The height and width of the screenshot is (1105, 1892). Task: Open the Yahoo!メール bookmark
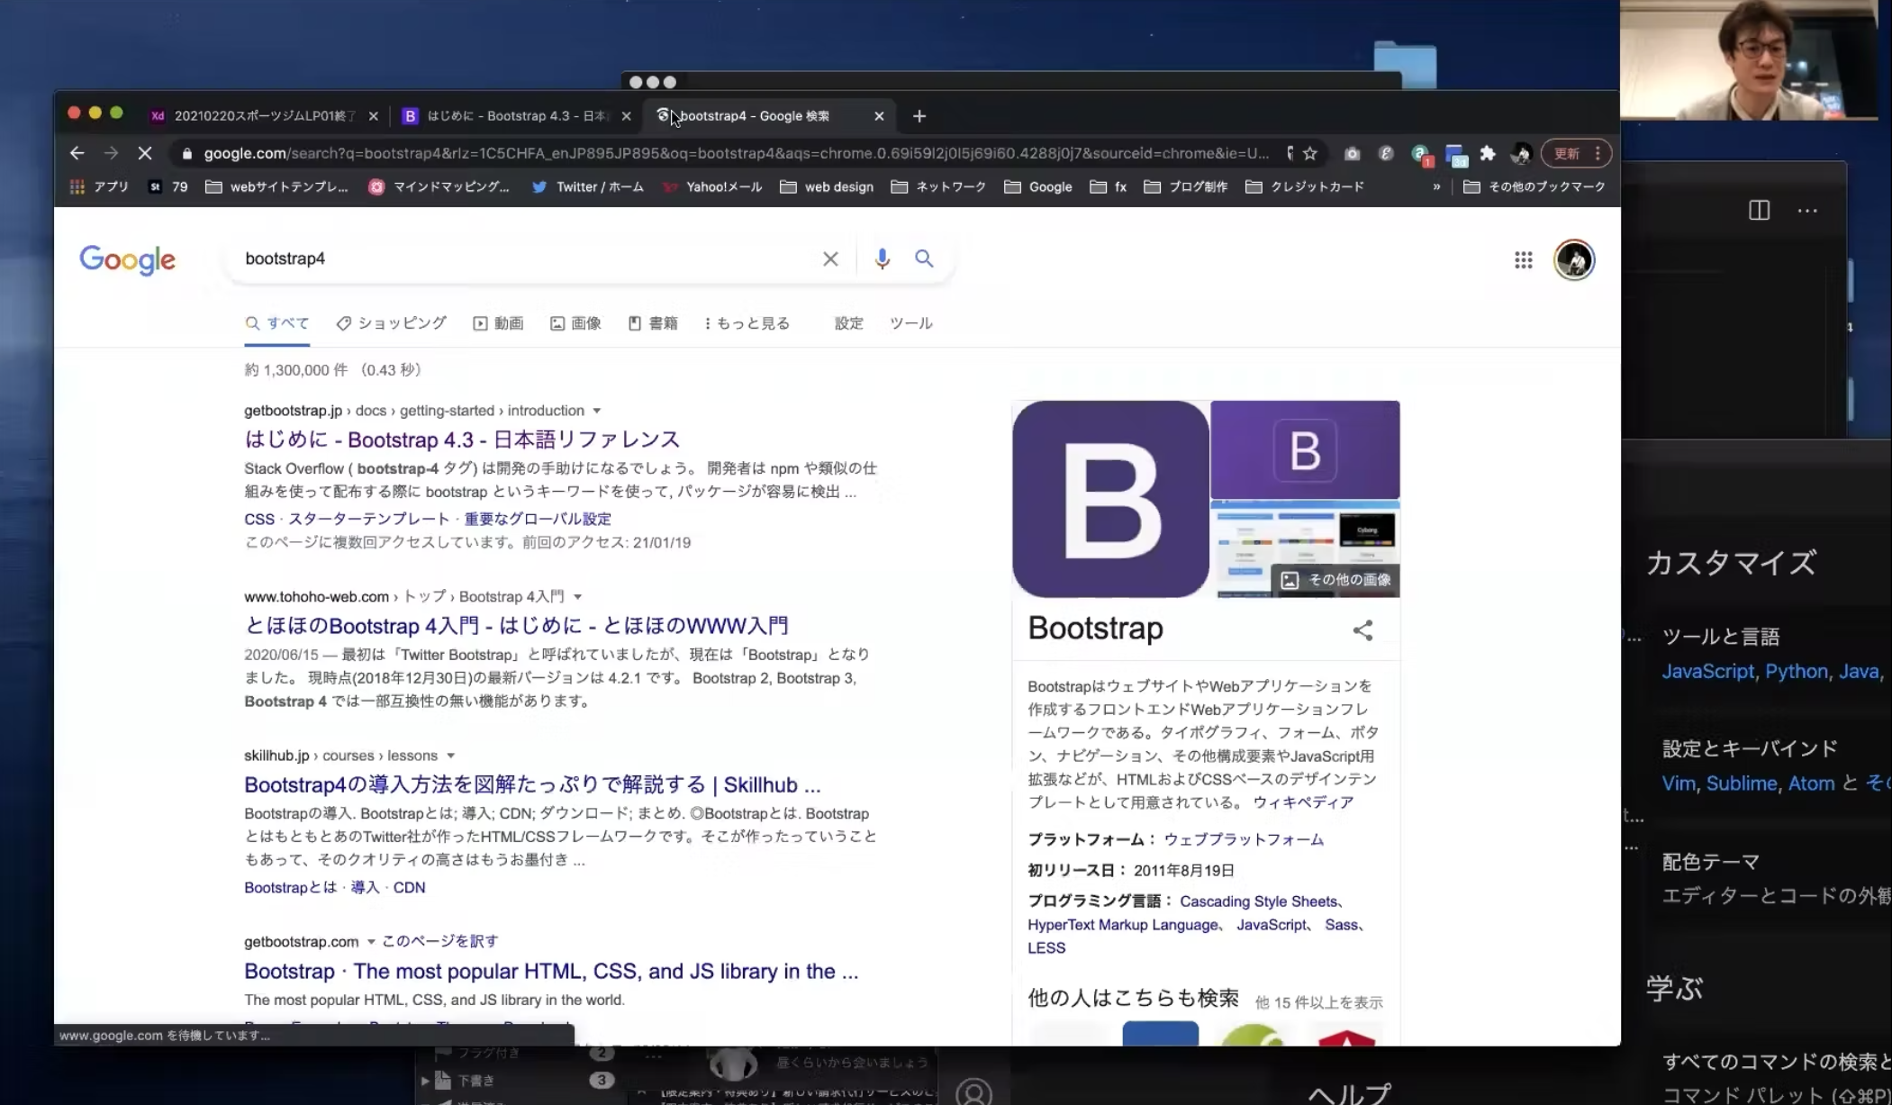[x=712, y=186]
